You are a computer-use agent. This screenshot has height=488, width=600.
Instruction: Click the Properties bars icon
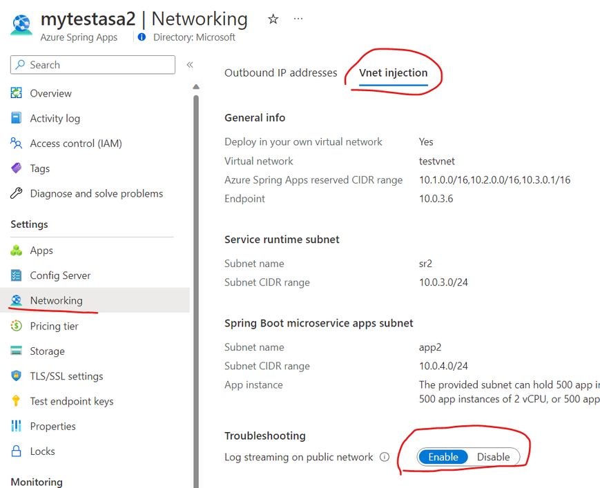pyautogui.click(x=16, y=426)
